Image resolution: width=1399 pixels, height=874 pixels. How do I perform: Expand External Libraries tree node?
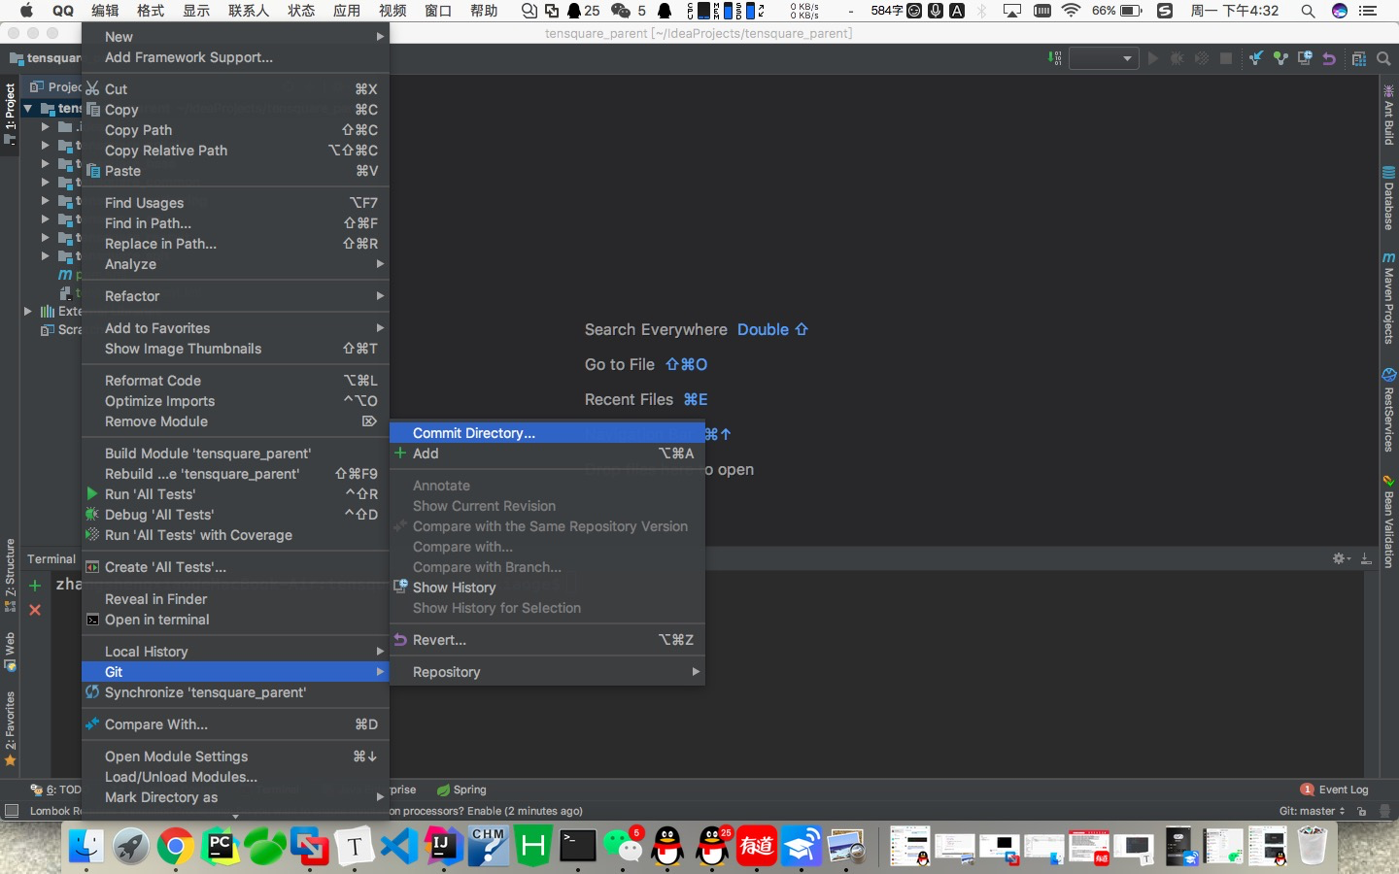click(28, 312)
